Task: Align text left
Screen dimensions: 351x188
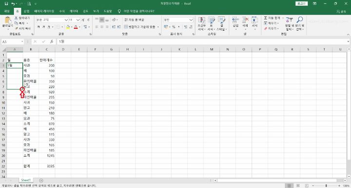Action: [x=97, y=27]
